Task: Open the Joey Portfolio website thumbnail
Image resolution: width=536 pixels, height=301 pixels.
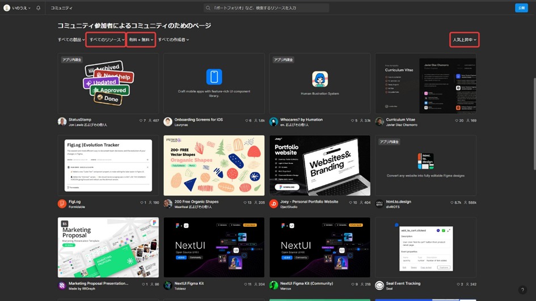Action: tap(320, 166)
